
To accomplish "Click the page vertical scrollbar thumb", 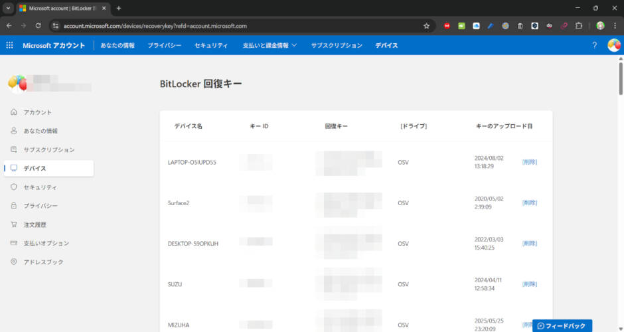I will 621,78.
